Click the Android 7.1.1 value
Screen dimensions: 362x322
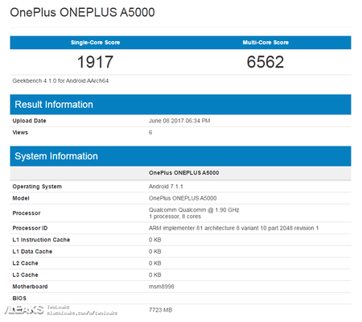166,187
